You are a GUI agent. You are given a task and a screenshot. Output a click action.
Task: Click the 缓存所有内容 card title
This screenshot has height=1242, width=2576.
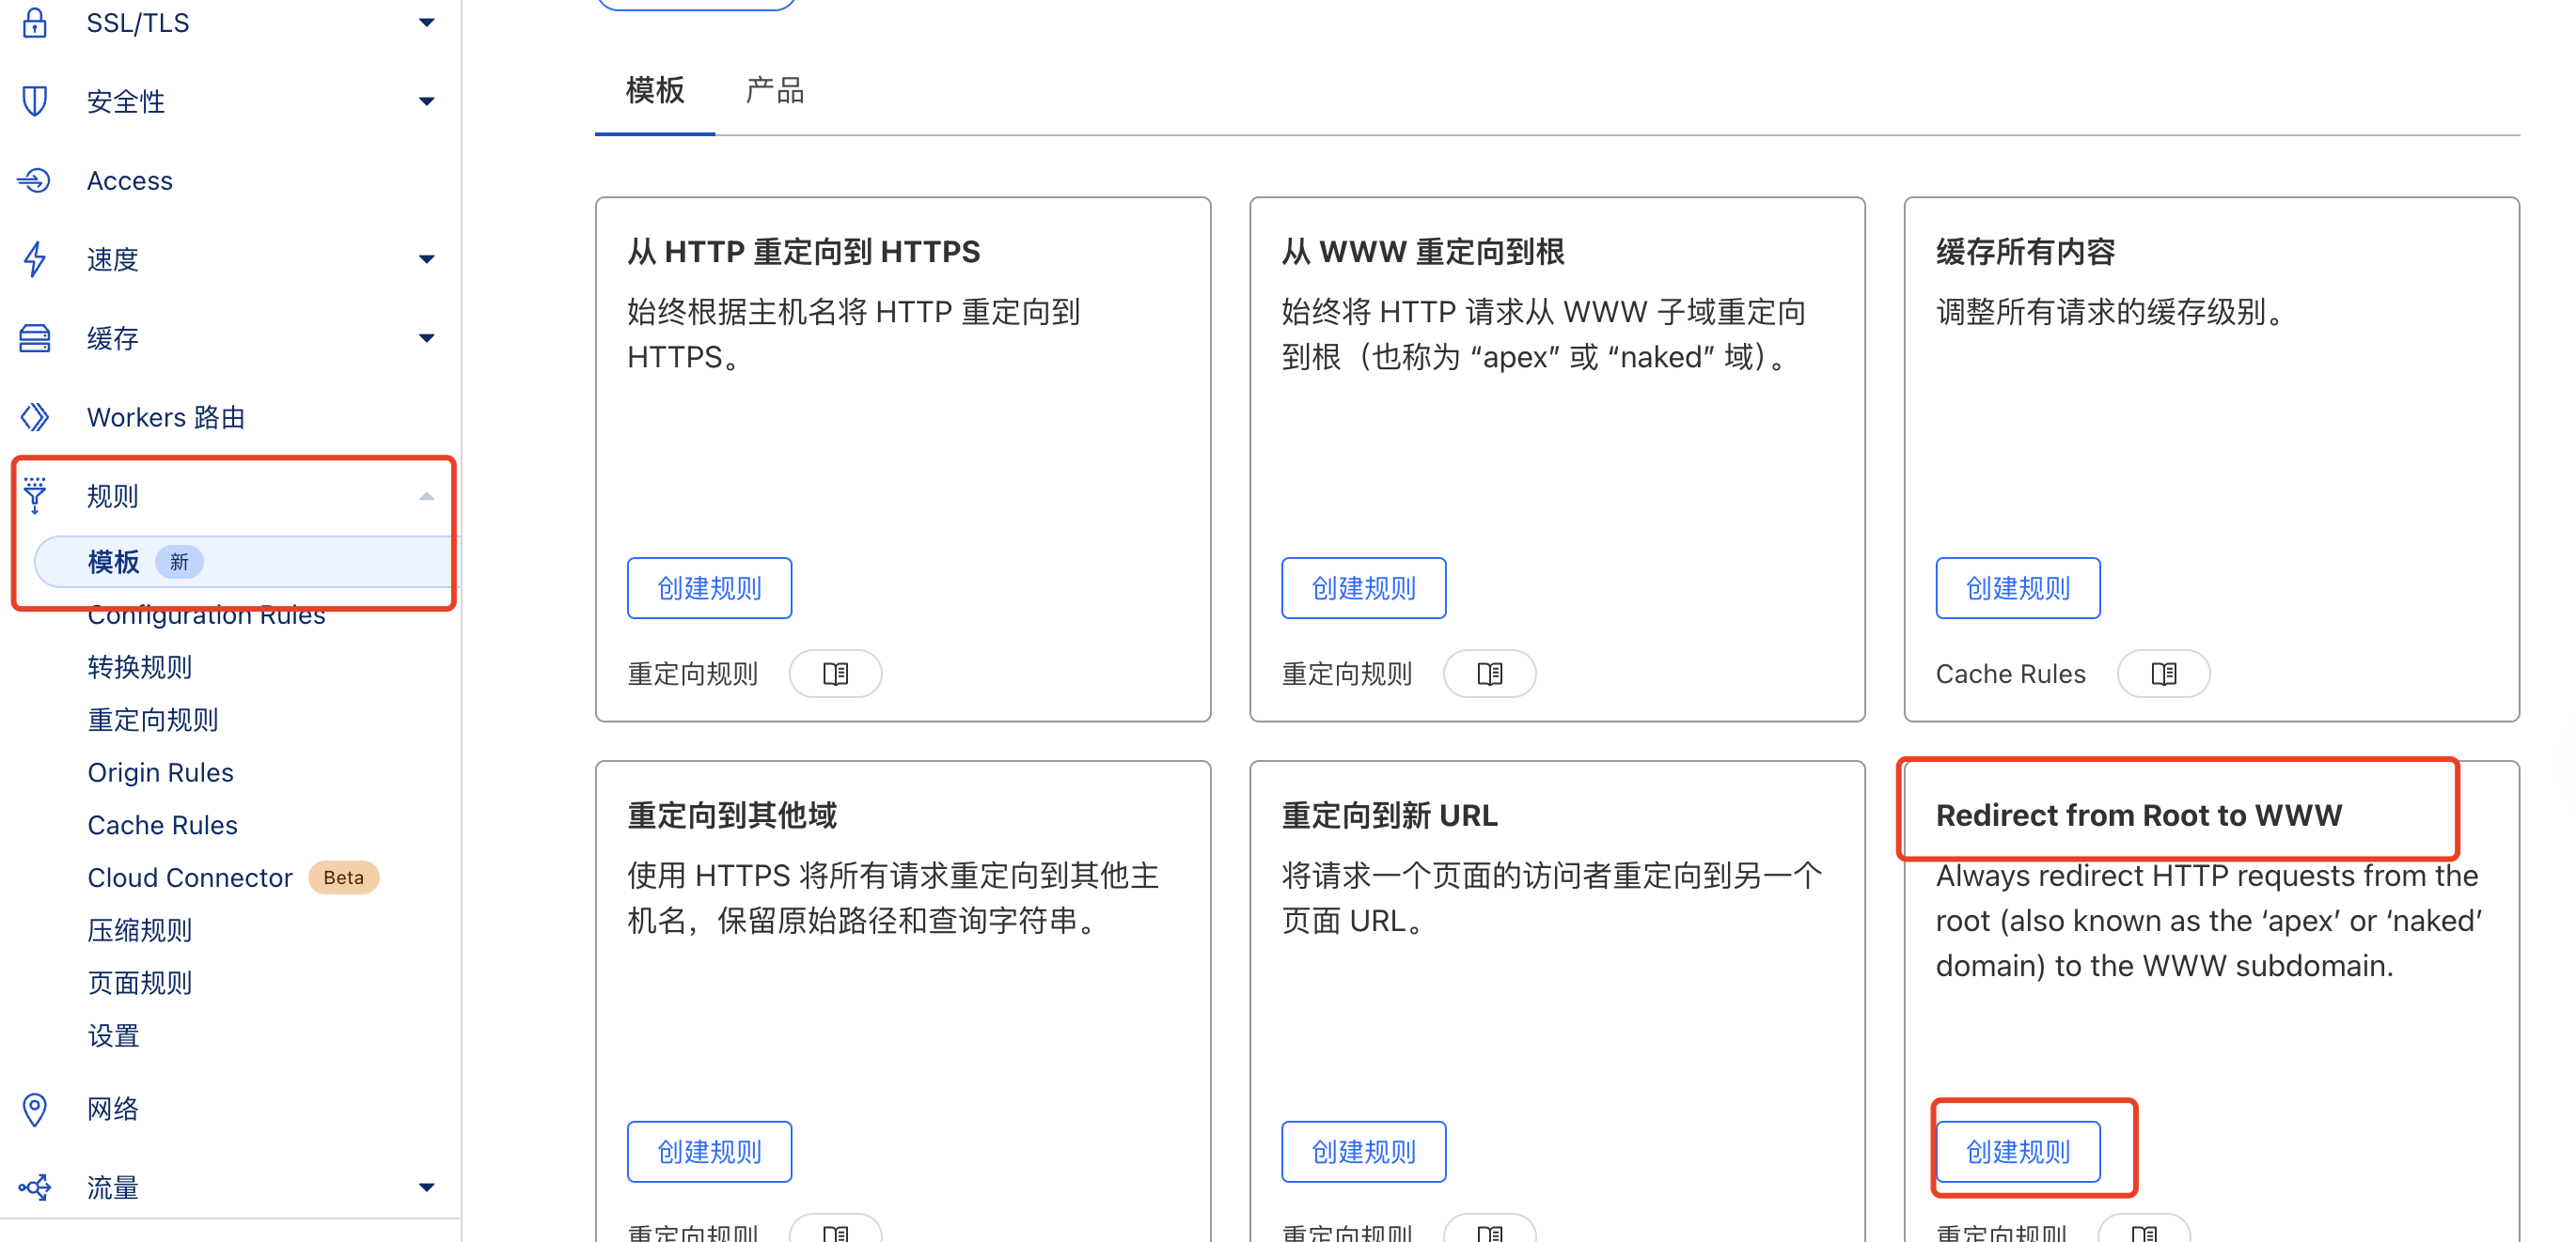[2025, 252]
